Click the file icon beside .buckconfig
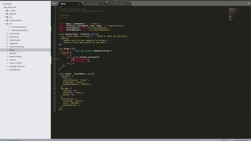Viewport: 251px width, 141px height. click(7, 34)
